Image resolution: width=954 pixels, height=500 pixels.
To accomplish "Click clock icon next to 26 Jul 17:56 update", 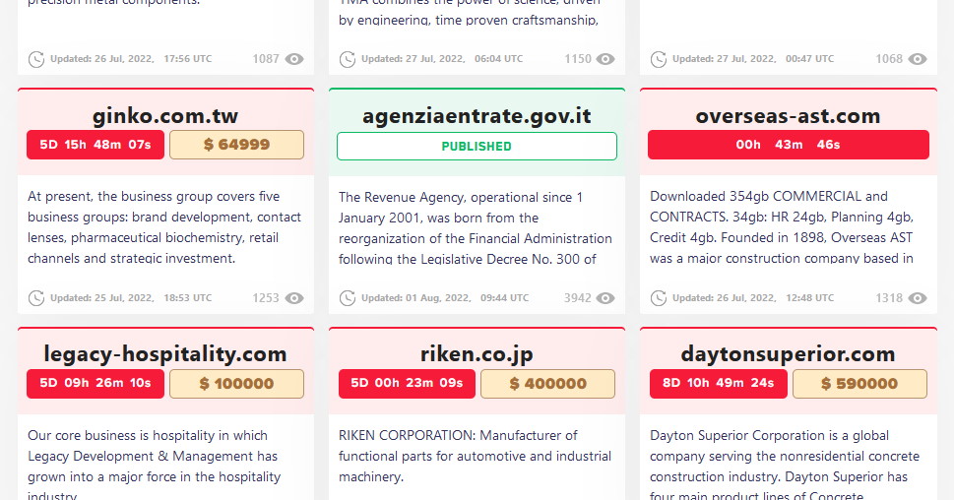I will coord(36,59).
